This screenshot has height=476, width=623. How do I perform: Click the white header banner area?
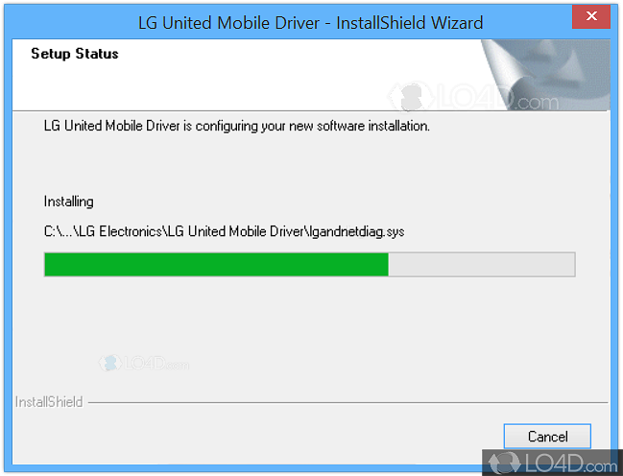(x=247, y=75)
